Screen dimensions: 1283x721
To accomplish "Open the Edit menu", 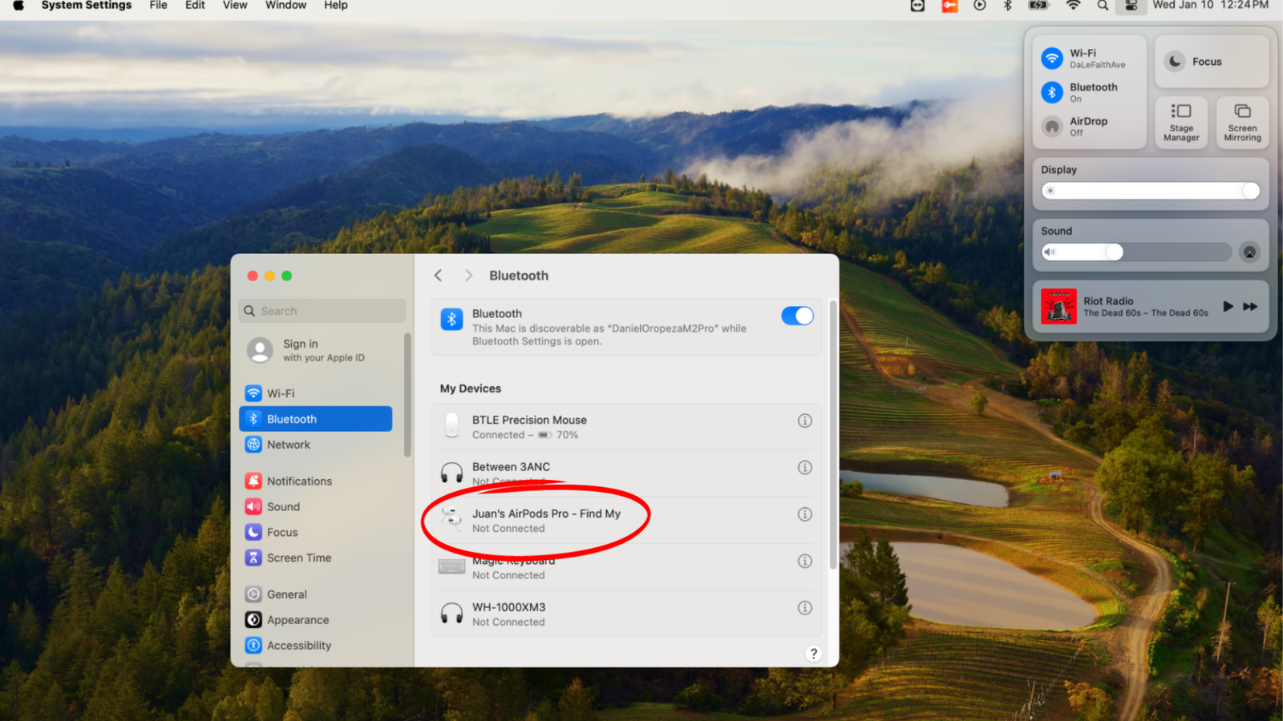I will (195, 6).
